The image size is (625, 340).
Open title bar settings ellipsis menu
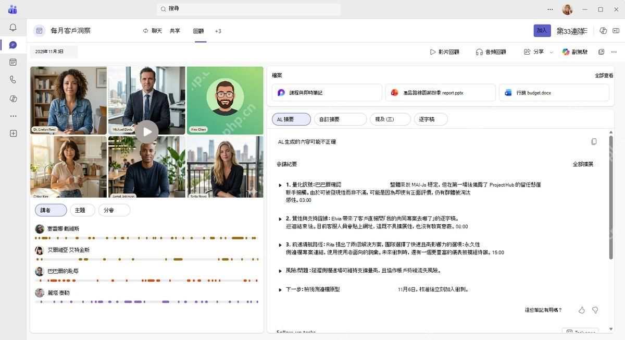click(x=550, y=9)
